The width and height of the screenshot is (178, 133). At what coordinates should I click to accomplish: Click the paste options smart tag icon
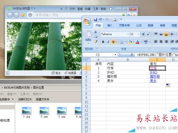[168, 85]
